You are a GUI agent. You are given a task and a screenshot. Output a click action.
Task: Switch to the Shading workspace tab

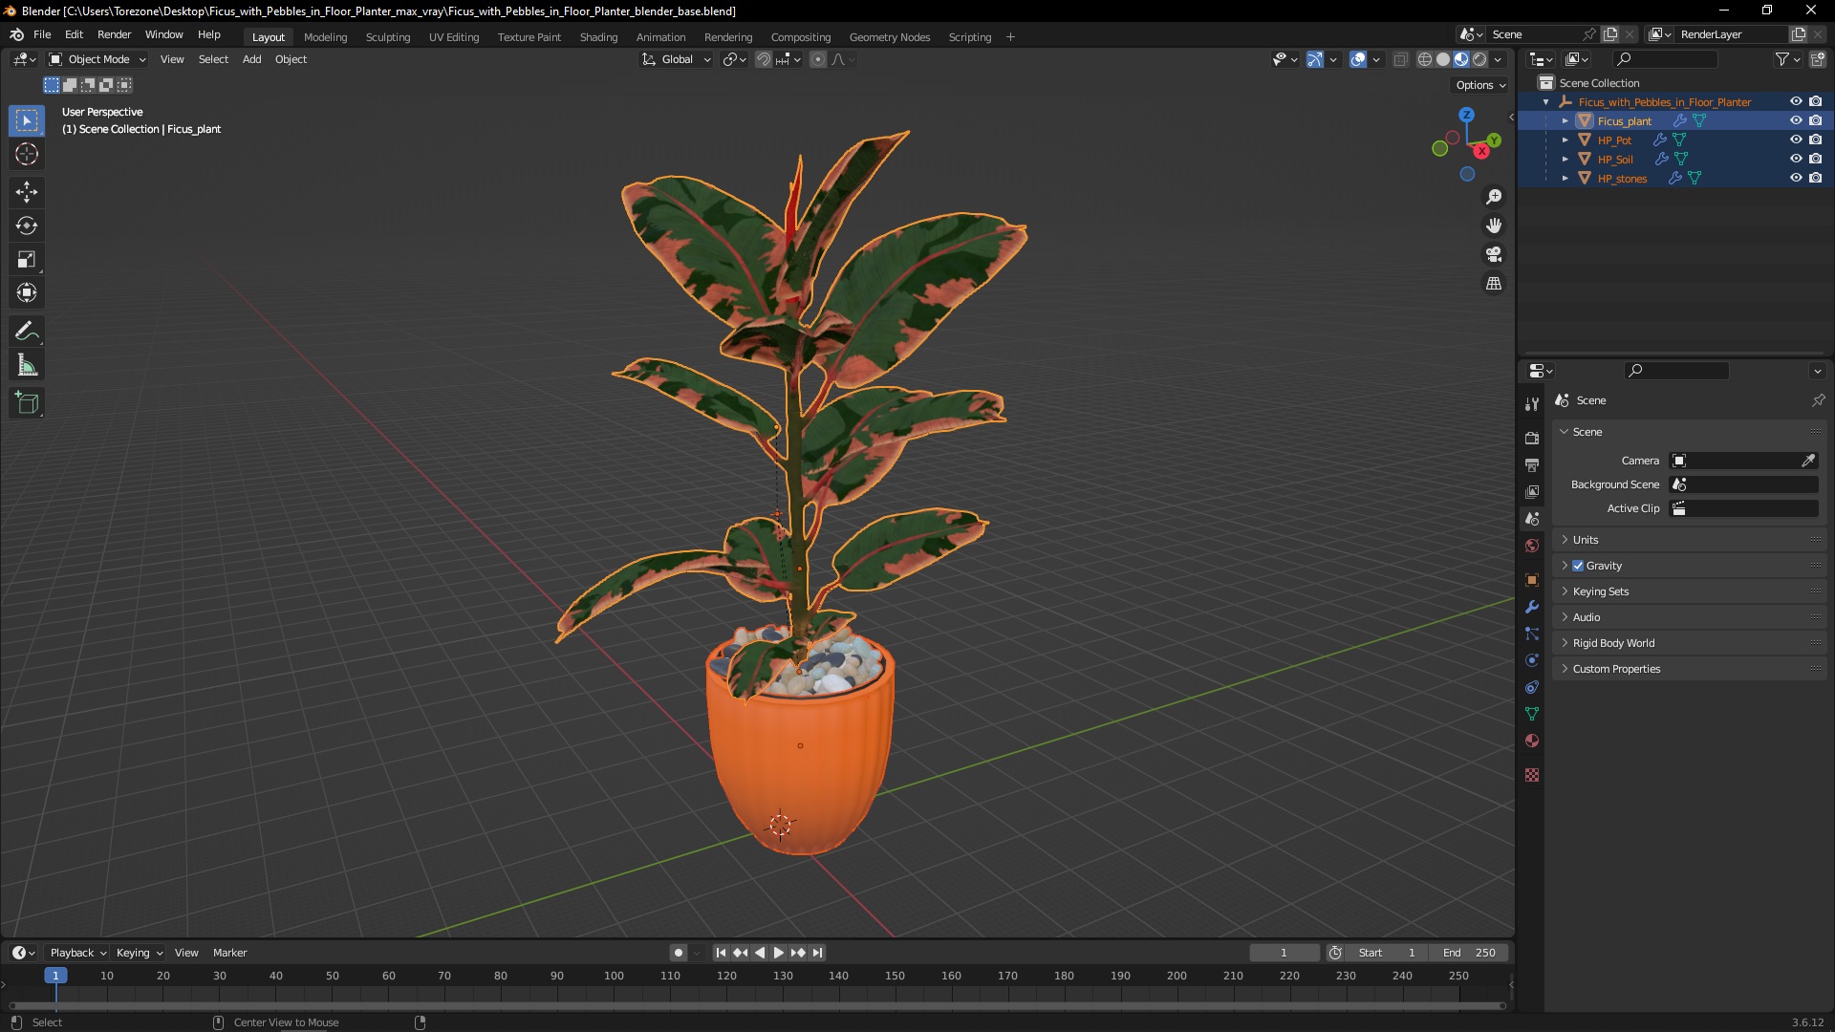[598, 37]
